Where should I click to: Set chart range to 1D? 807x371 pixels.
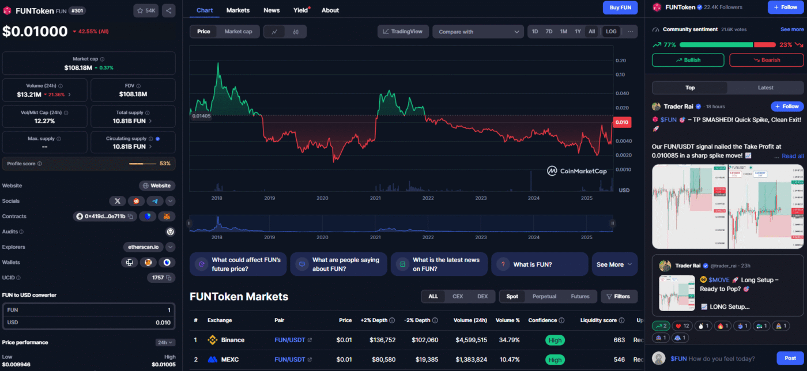coord(535,32)
